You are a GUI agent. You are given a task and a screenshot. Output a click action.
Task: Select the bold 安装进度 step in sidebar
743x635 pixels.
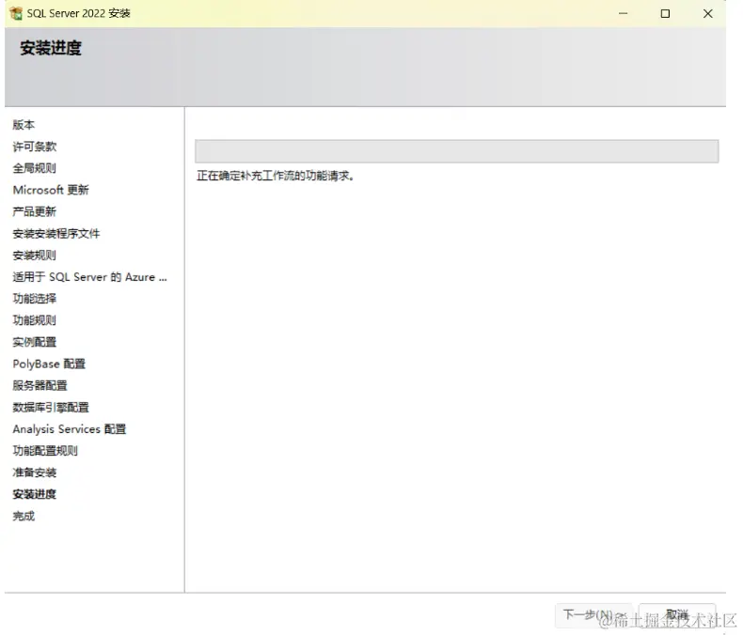coord(35,494)
